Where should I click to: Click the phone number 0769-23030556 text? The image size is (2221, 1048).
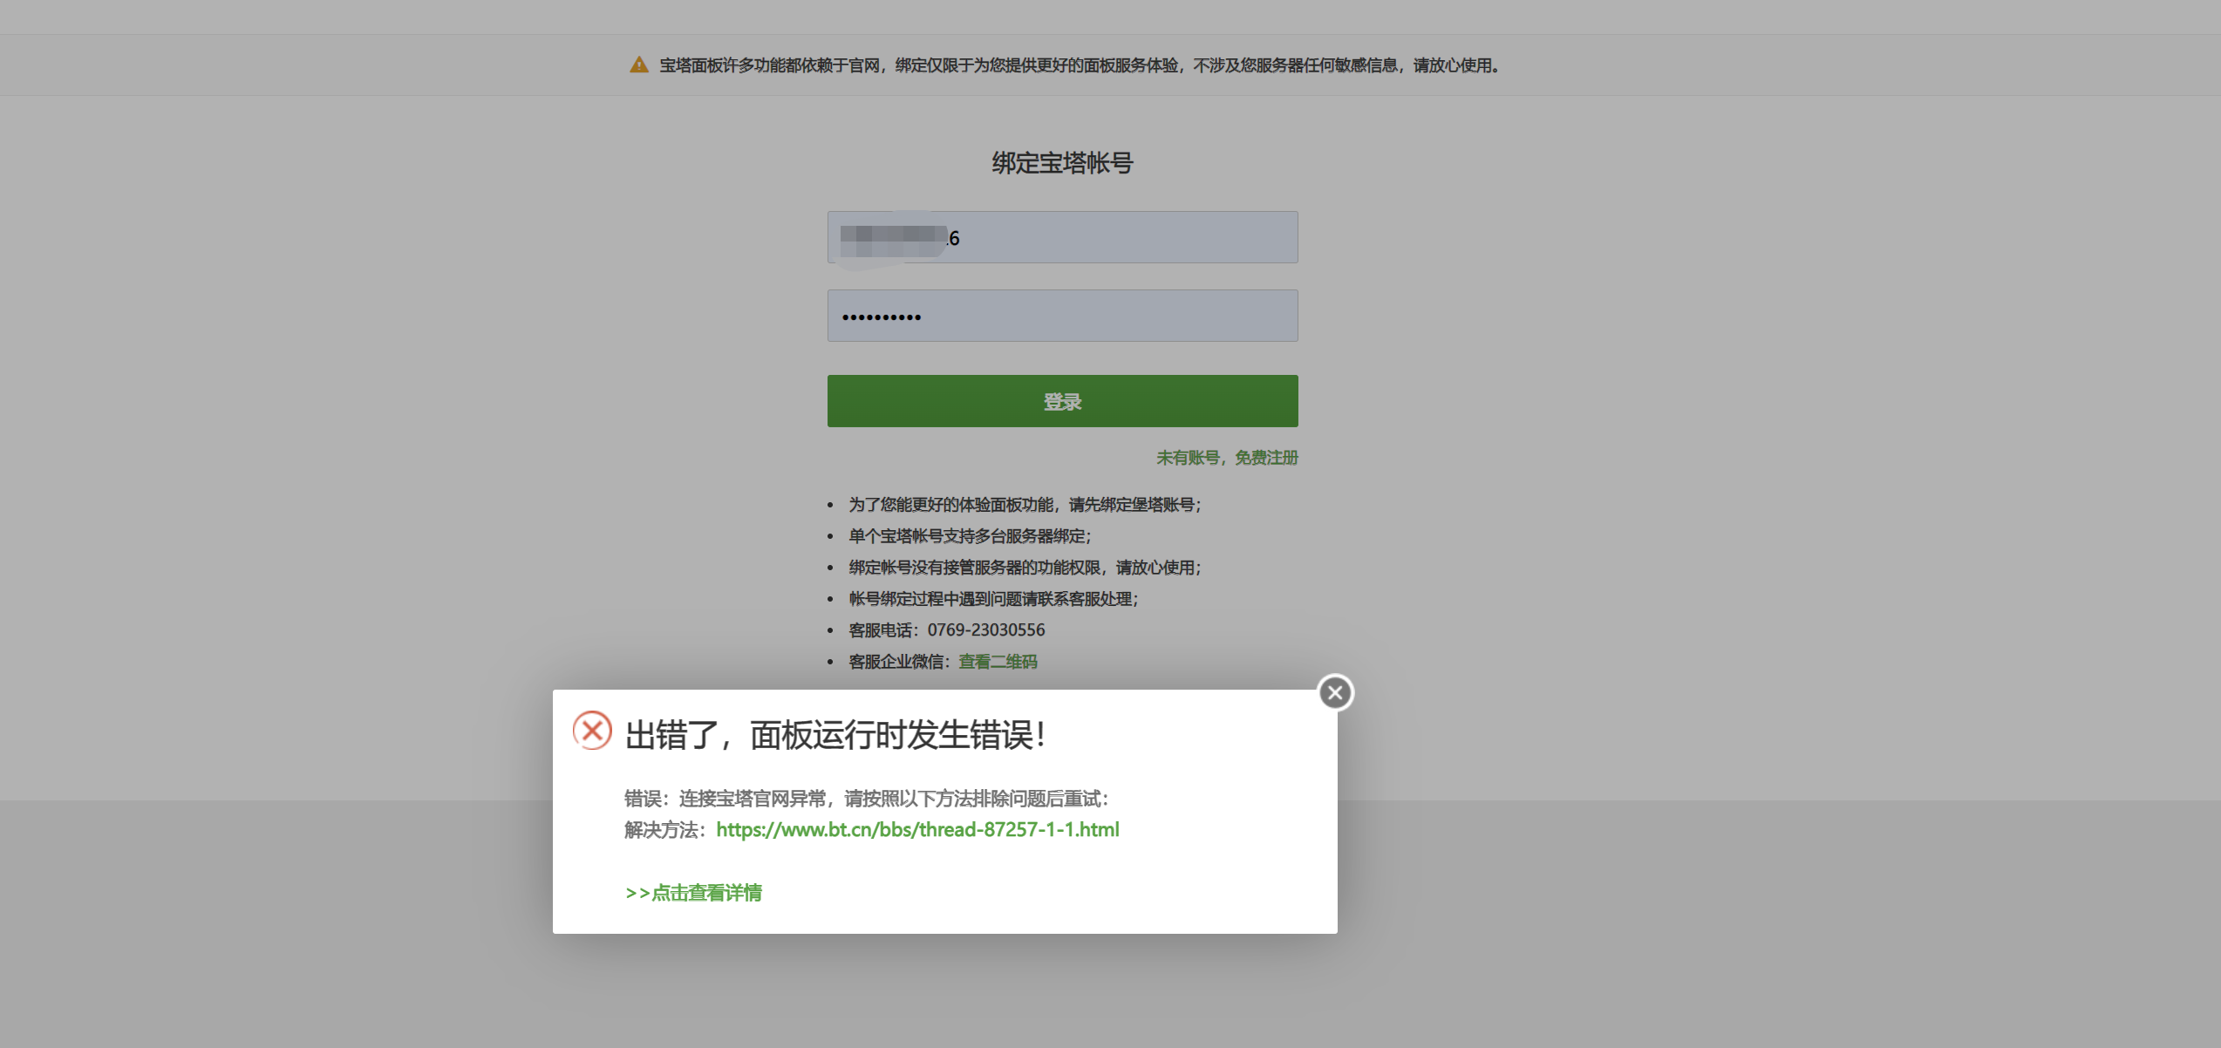click(985, 630)
